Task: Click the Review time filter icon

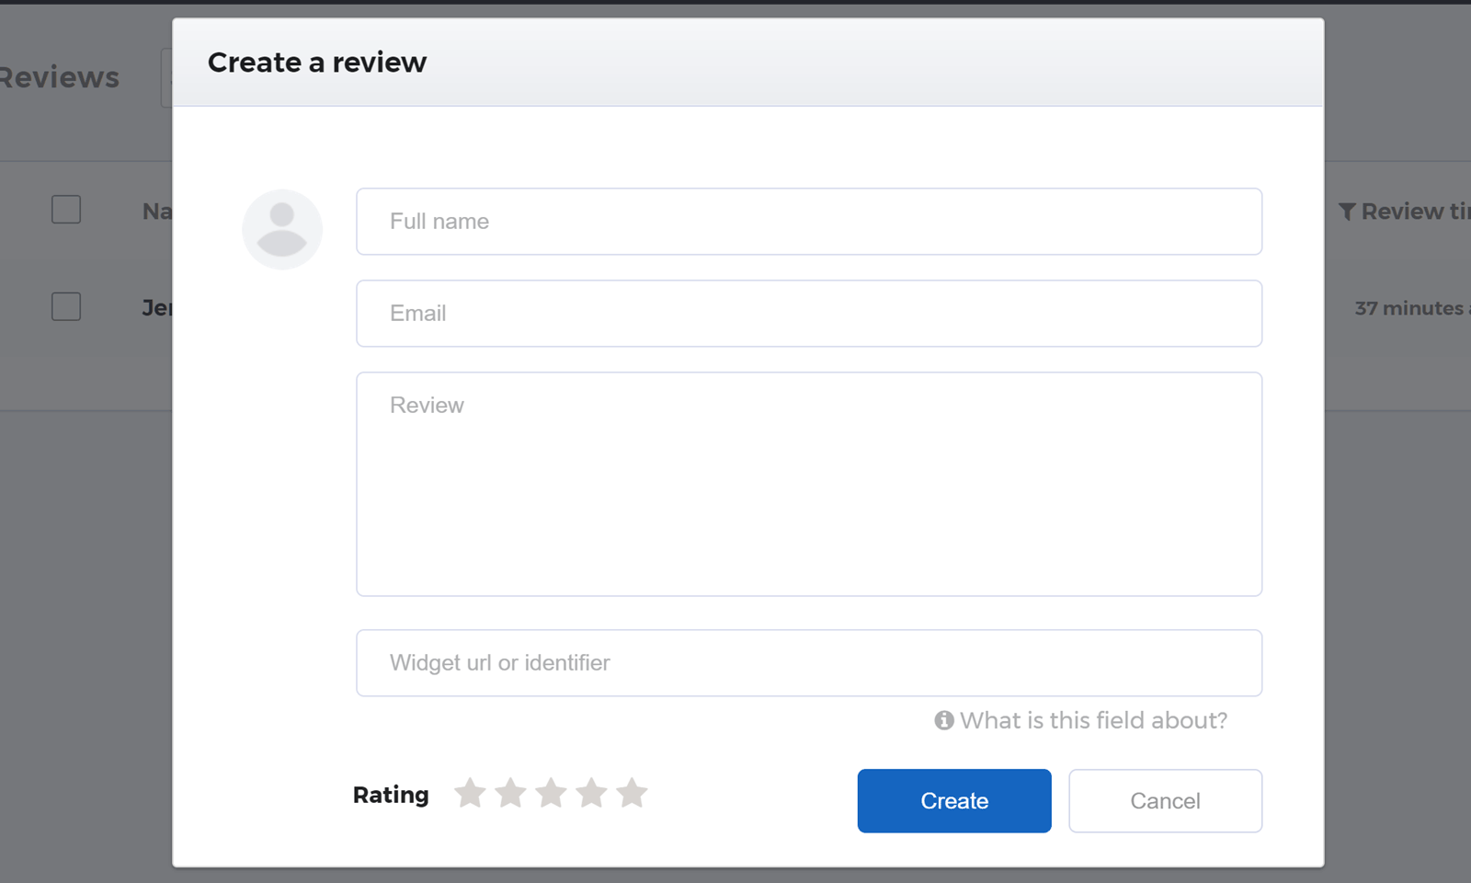Action: pos(1347,212)
